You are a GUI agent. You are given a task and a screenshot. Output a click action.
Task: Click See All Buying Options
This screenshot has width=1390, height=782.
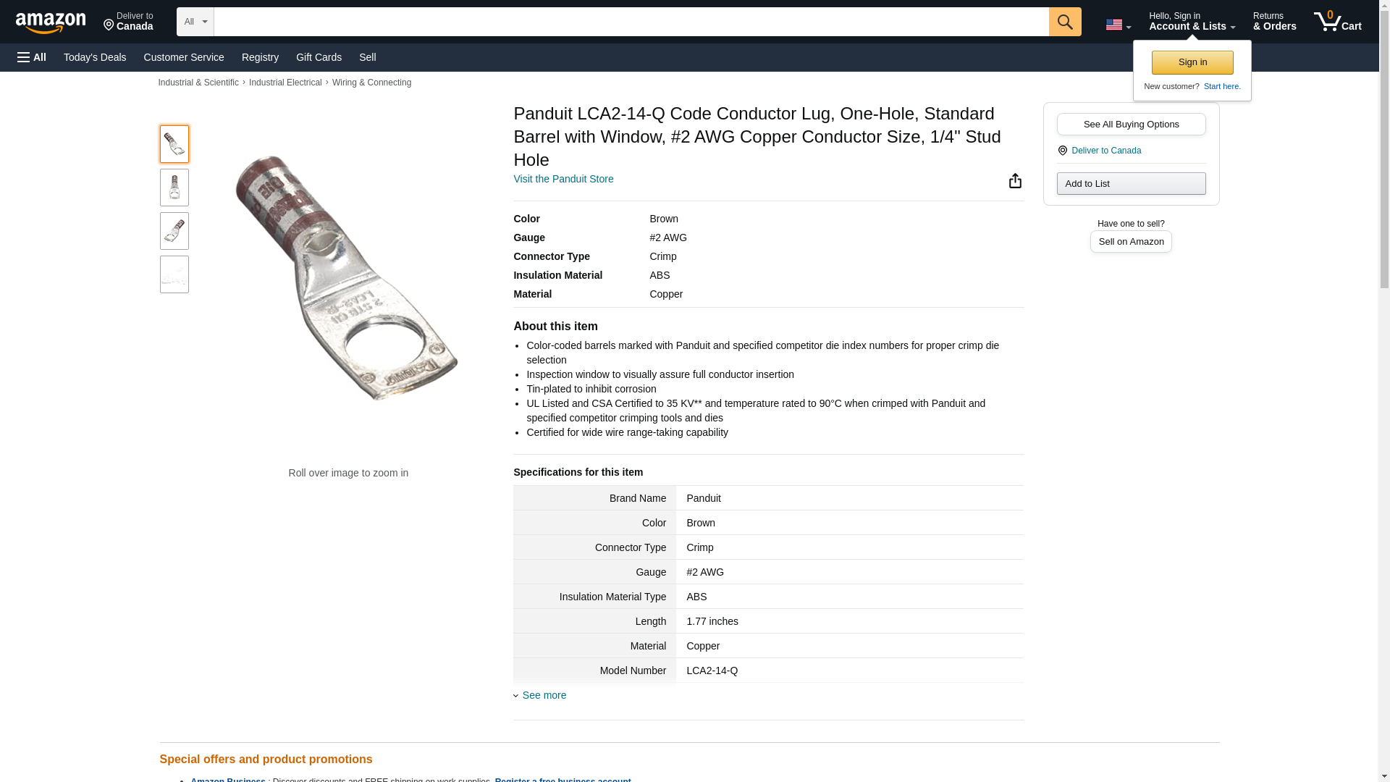point(1131,124)
